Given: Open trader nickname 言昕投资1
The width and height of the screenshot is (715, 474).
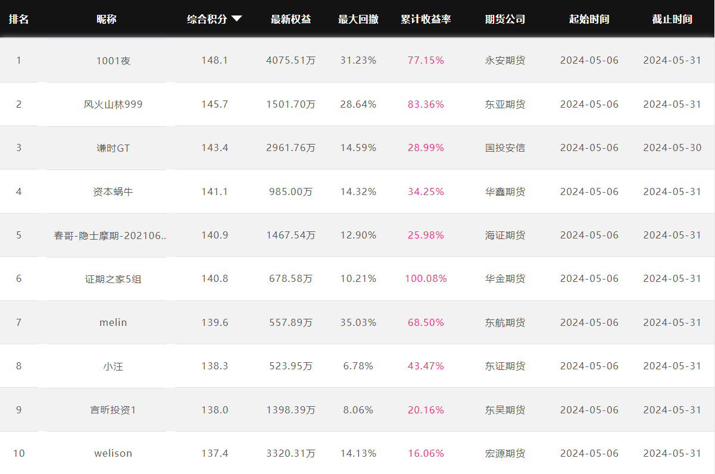Looking at the screenshot, I should (113, 410).
